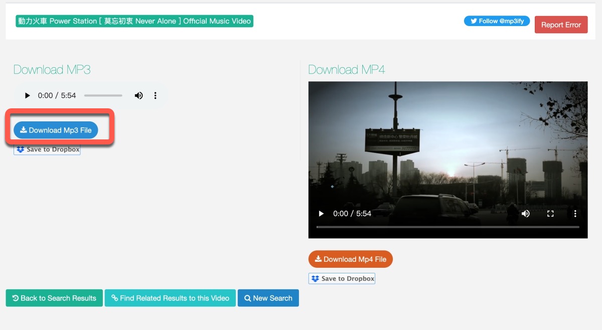Image resolution: width=602 pixels, height=330 pixels.
Task: Click the Report Error button
Action: (561, 25)
